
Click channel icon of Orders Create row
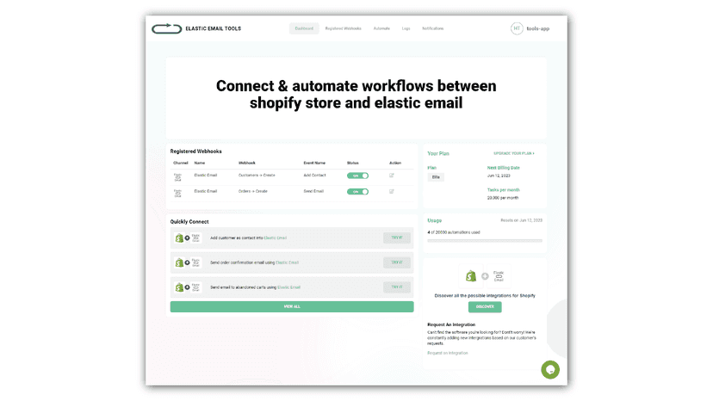pos(177,194)
